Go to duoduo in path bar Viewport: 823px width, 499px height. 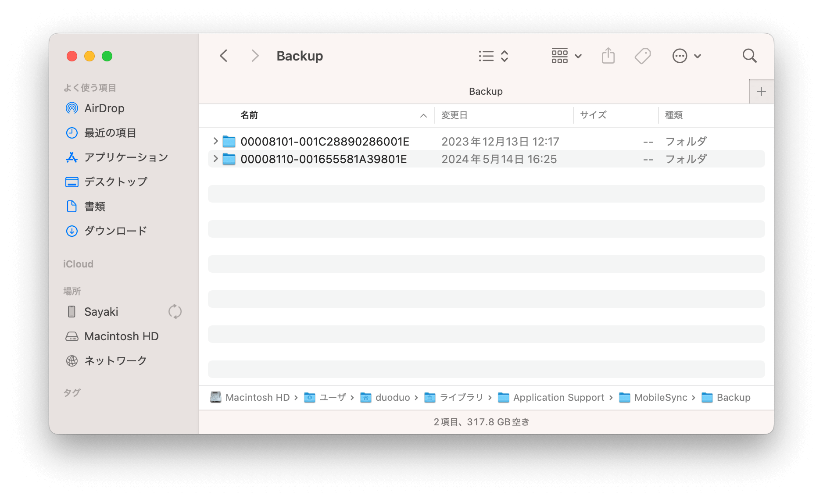tap(385, 397)
